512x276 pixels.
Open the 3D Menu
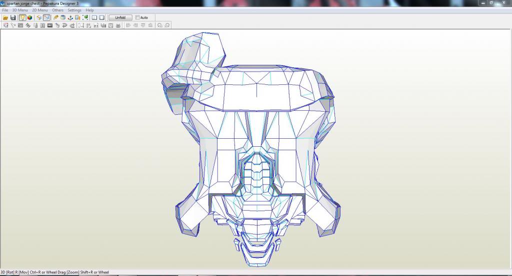coord(20,10)
